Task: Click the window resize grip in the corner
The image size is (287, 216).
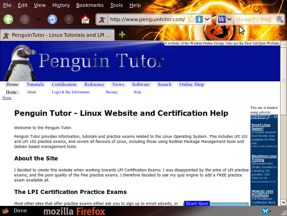Action: [284, 212]
